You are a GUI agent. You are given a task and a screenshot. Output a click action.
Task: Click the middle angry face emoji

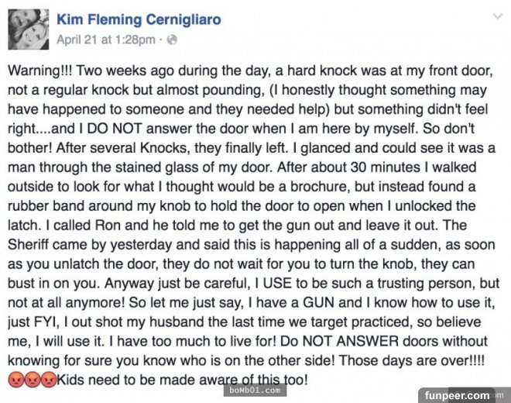pyautogui.click(x=33, y=380)
